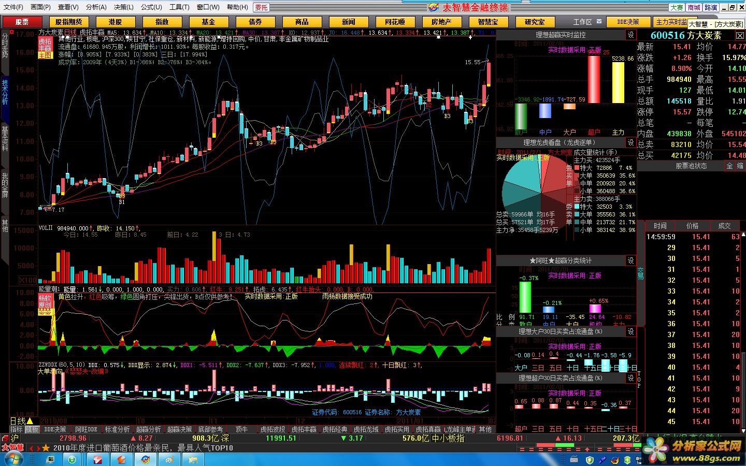
Task: Open 设 settings for 理想大户30日 panel
Action: [x=631, y=331]
